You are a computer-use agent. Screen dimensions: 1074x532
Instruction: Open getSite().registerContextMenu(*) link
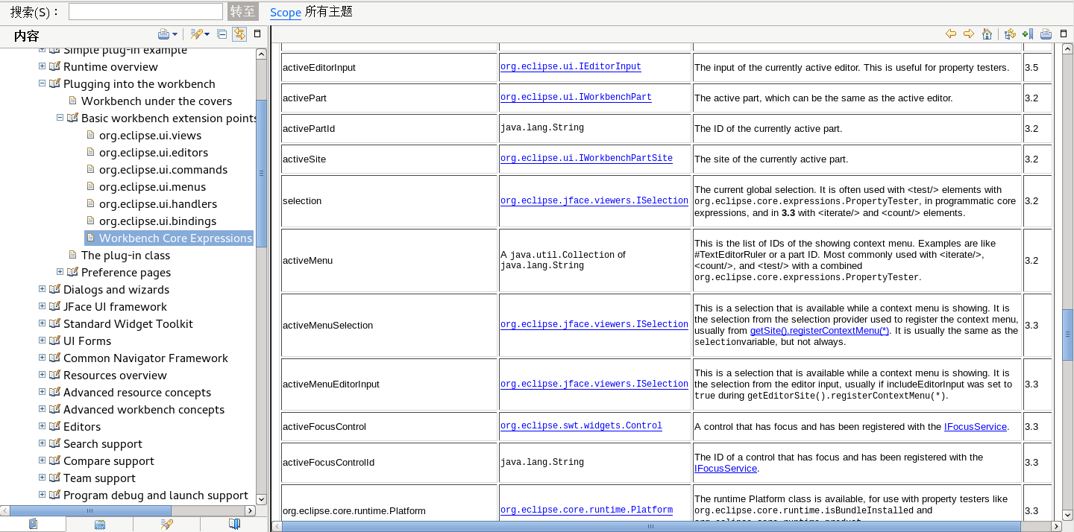click(x=820, y=330)
